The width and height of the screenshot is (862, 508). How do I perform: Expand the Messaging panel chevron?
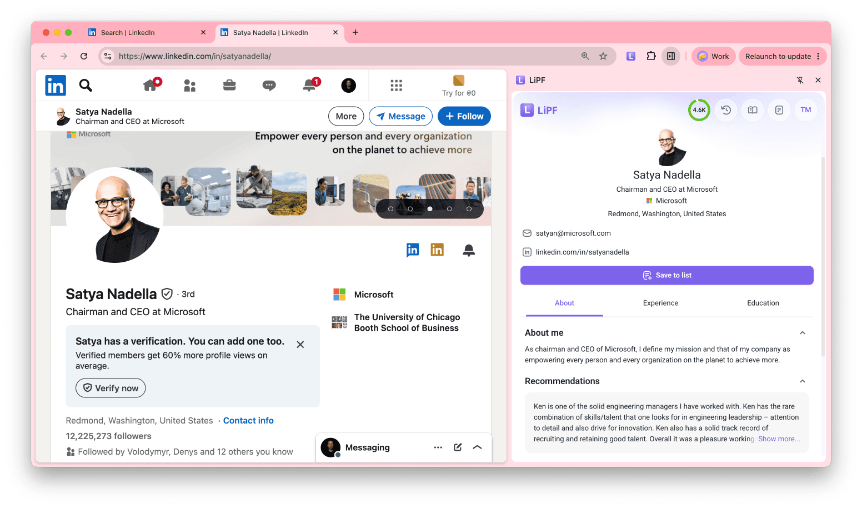coord(477,447)
